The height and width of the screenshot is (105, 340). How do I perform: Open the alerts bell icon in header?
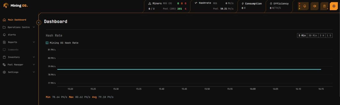[305, 6]
